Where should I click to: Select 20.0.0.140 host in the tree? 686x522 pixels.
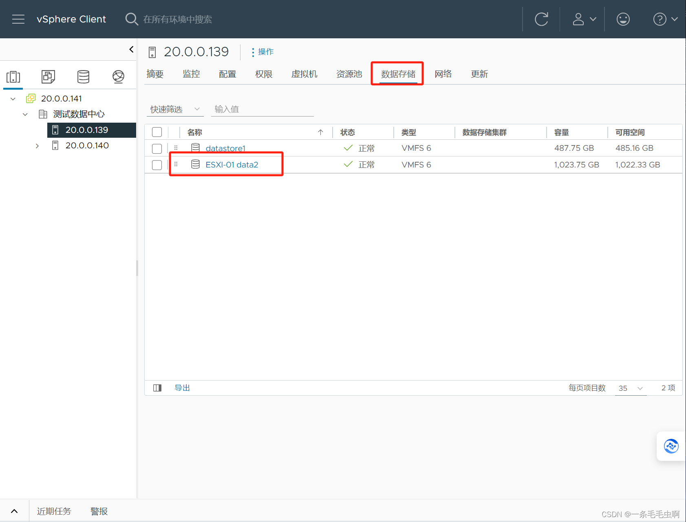coord(87,145)
